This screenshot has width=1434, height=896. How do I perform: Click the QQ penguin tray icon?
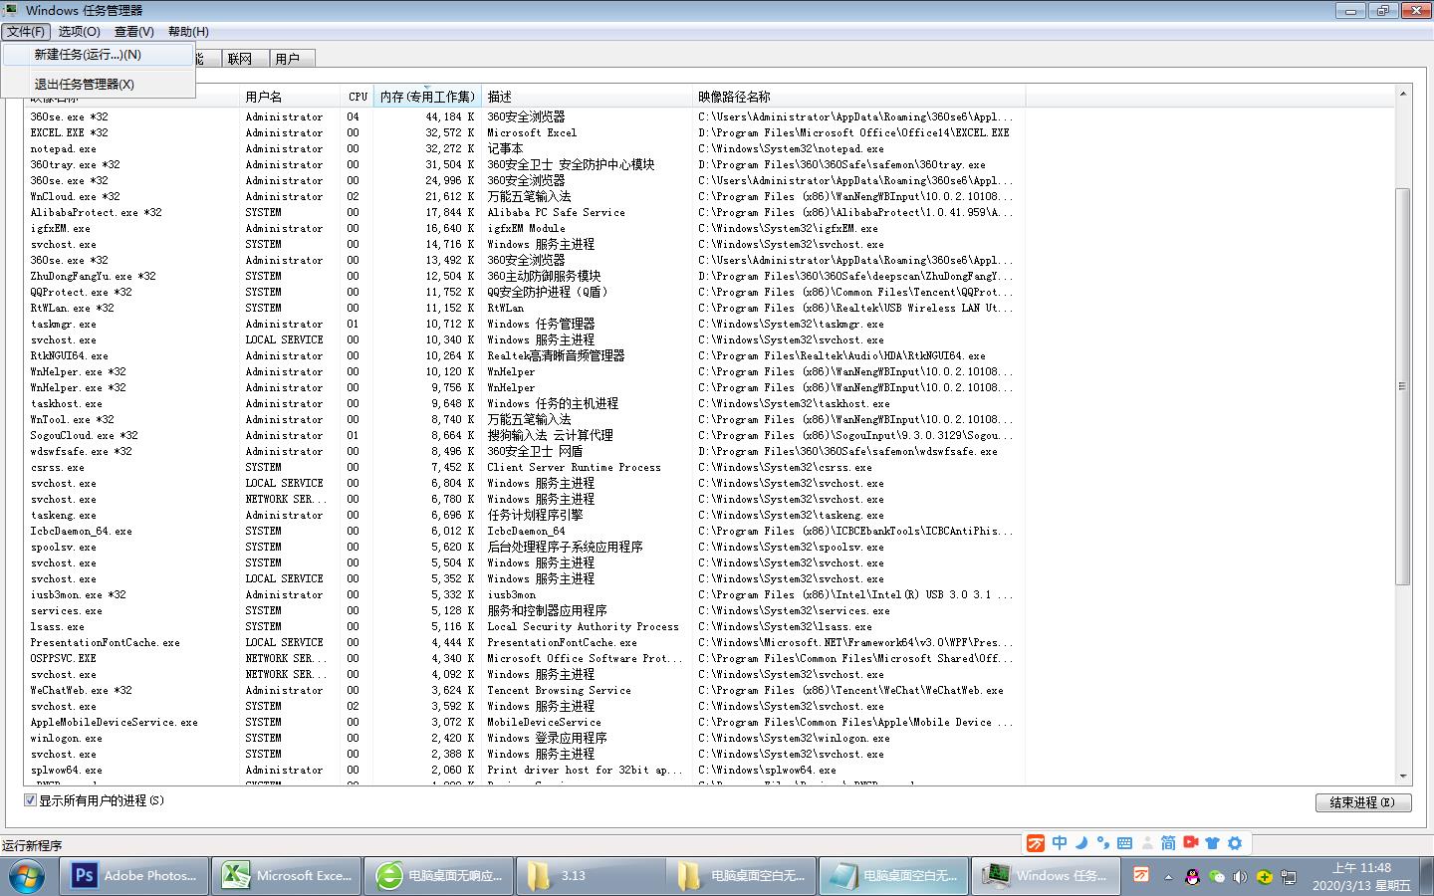(1192, 877)
